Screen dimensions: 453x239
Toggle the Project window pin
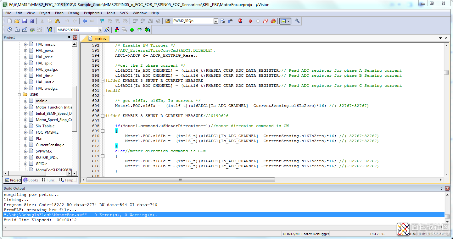click(69, 37)
